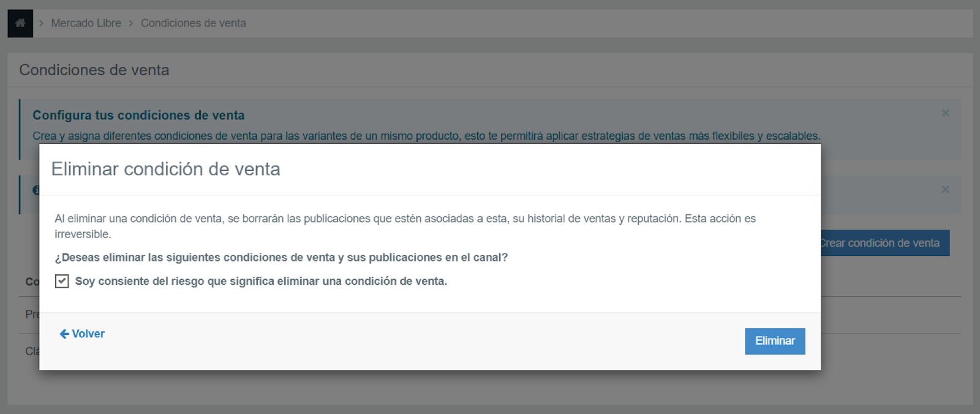Click the '¿Deseas eliminar' confirmation question

(281, 257)
